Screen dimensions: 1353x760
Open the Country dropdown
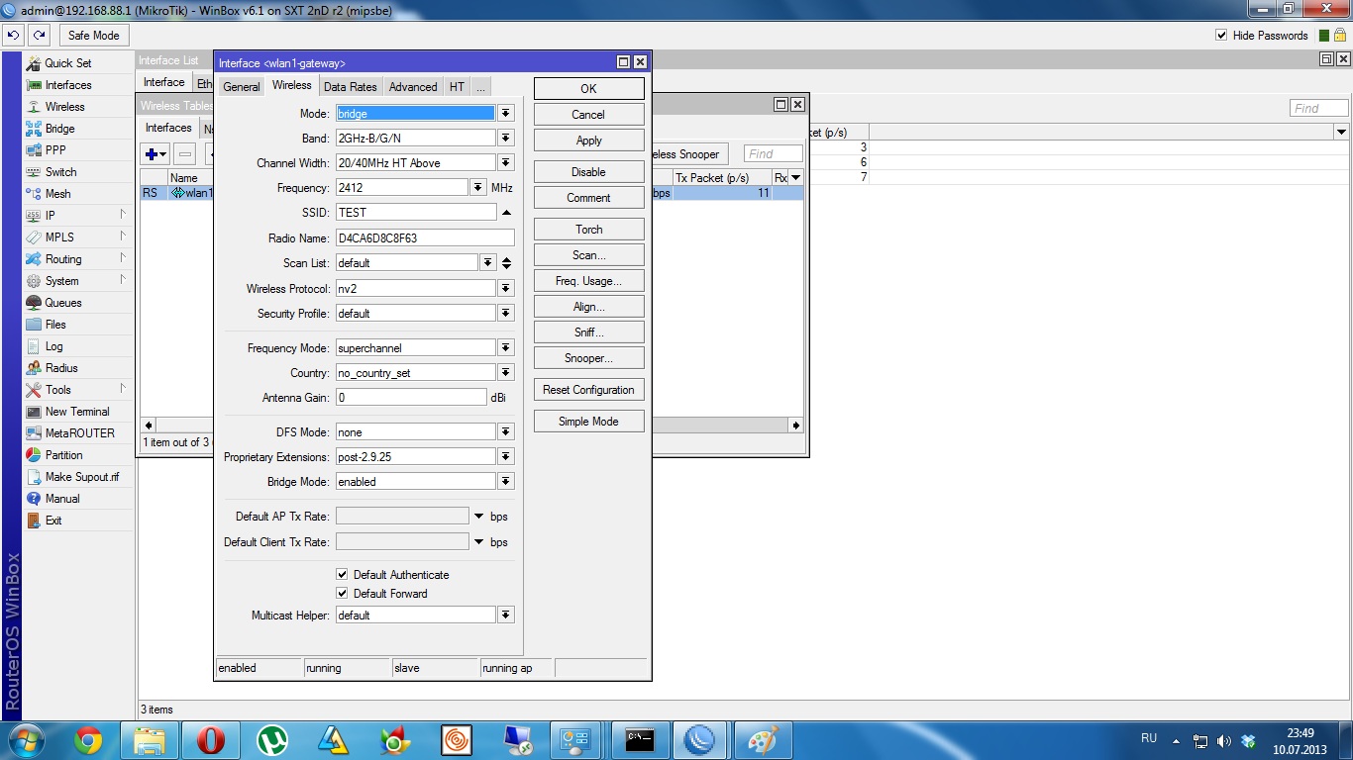tap(506, 373)
